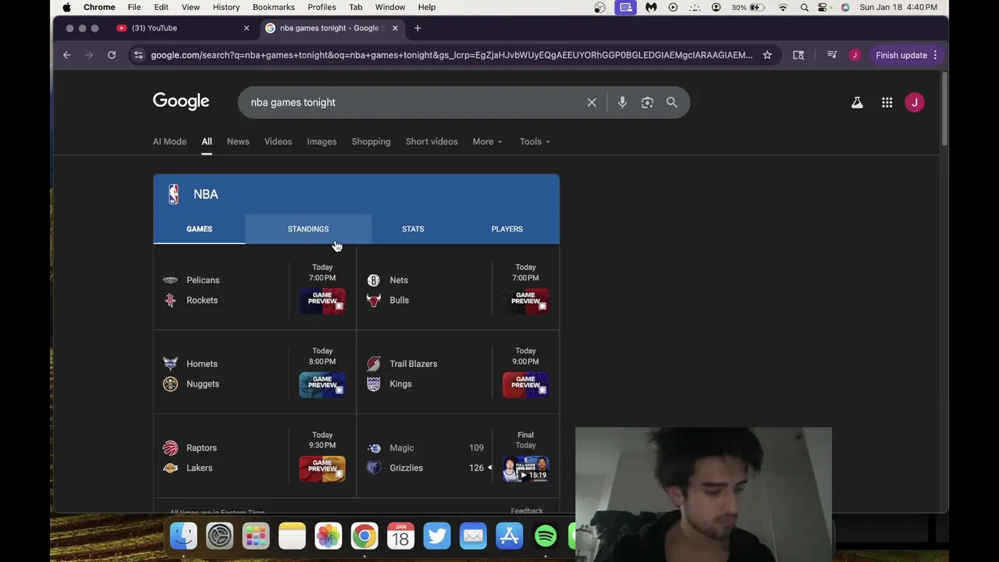This screenshot has height=562, width=999.
Task: Open Nets vs Bulls game preview thumbnail
Action: pos(525,301)
